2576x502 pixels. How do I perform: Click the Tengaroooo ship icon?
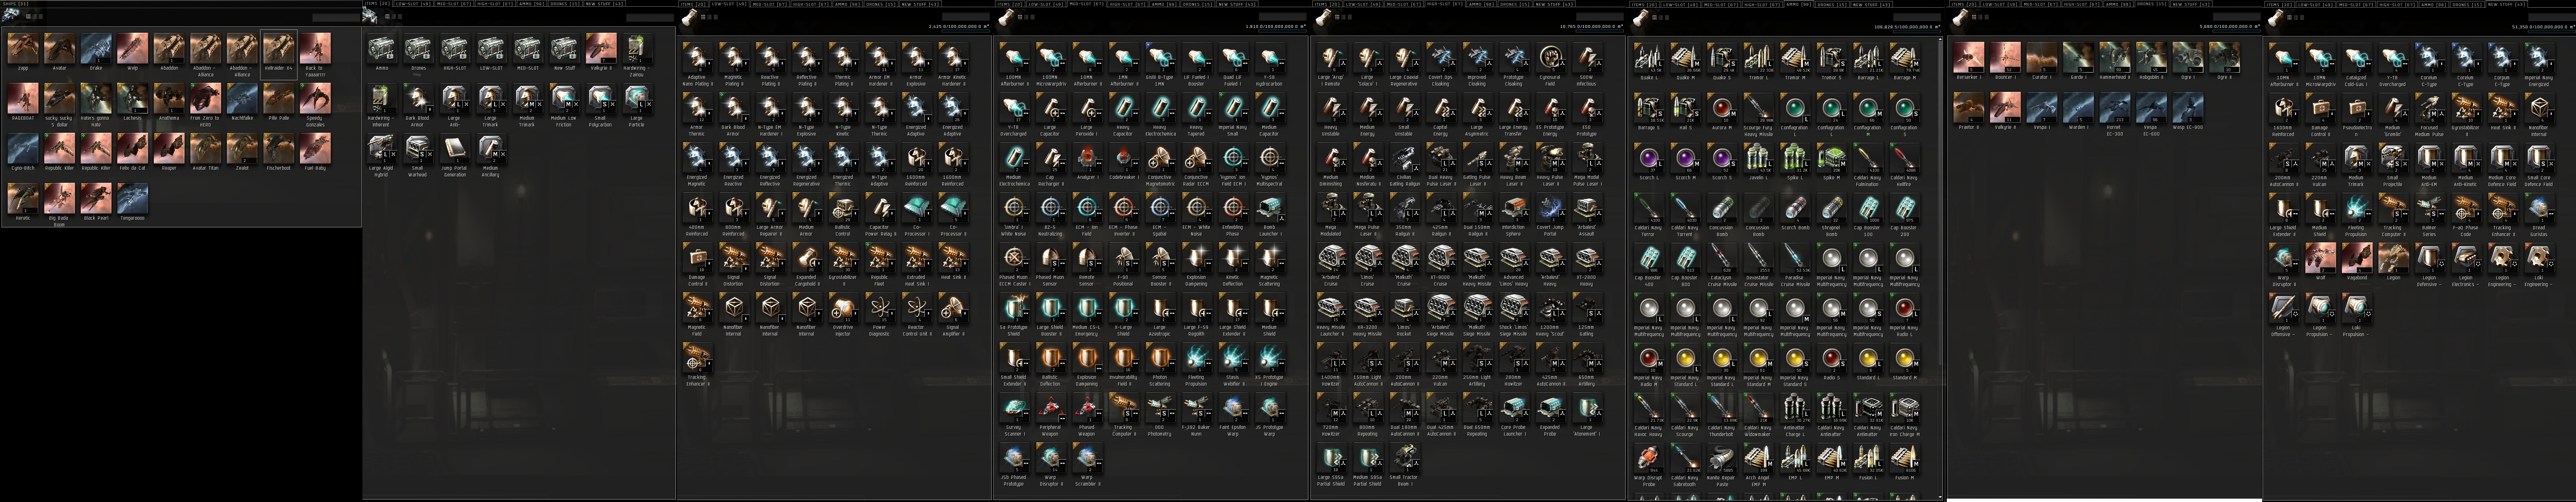tap(132, 198)
